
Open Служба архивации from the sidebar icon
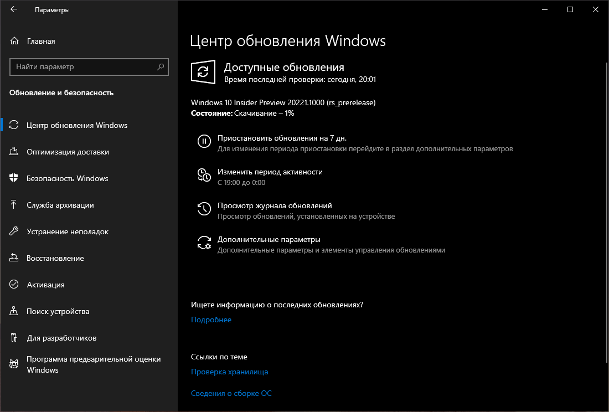(13, 205)
